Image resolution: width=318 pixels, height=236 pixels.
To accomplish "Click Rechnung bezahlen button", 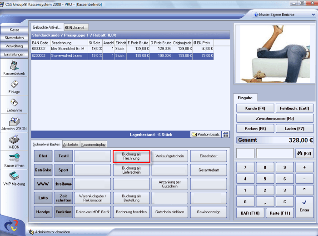I will [x=131, y=212].
